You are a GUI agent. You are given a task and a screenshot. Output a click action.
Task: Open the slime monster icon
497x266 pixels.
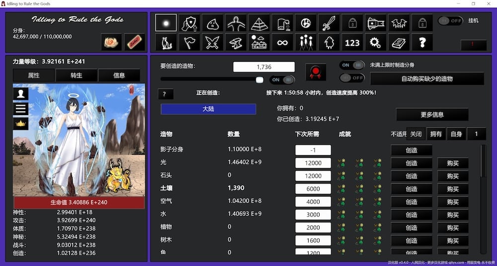(x=212, y=23)
